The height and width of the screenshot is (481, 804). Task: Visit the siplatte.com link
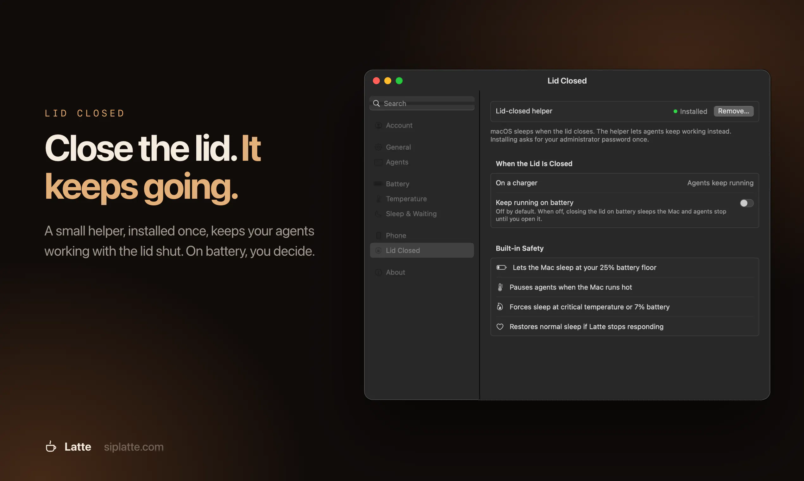tap(134, 447)
